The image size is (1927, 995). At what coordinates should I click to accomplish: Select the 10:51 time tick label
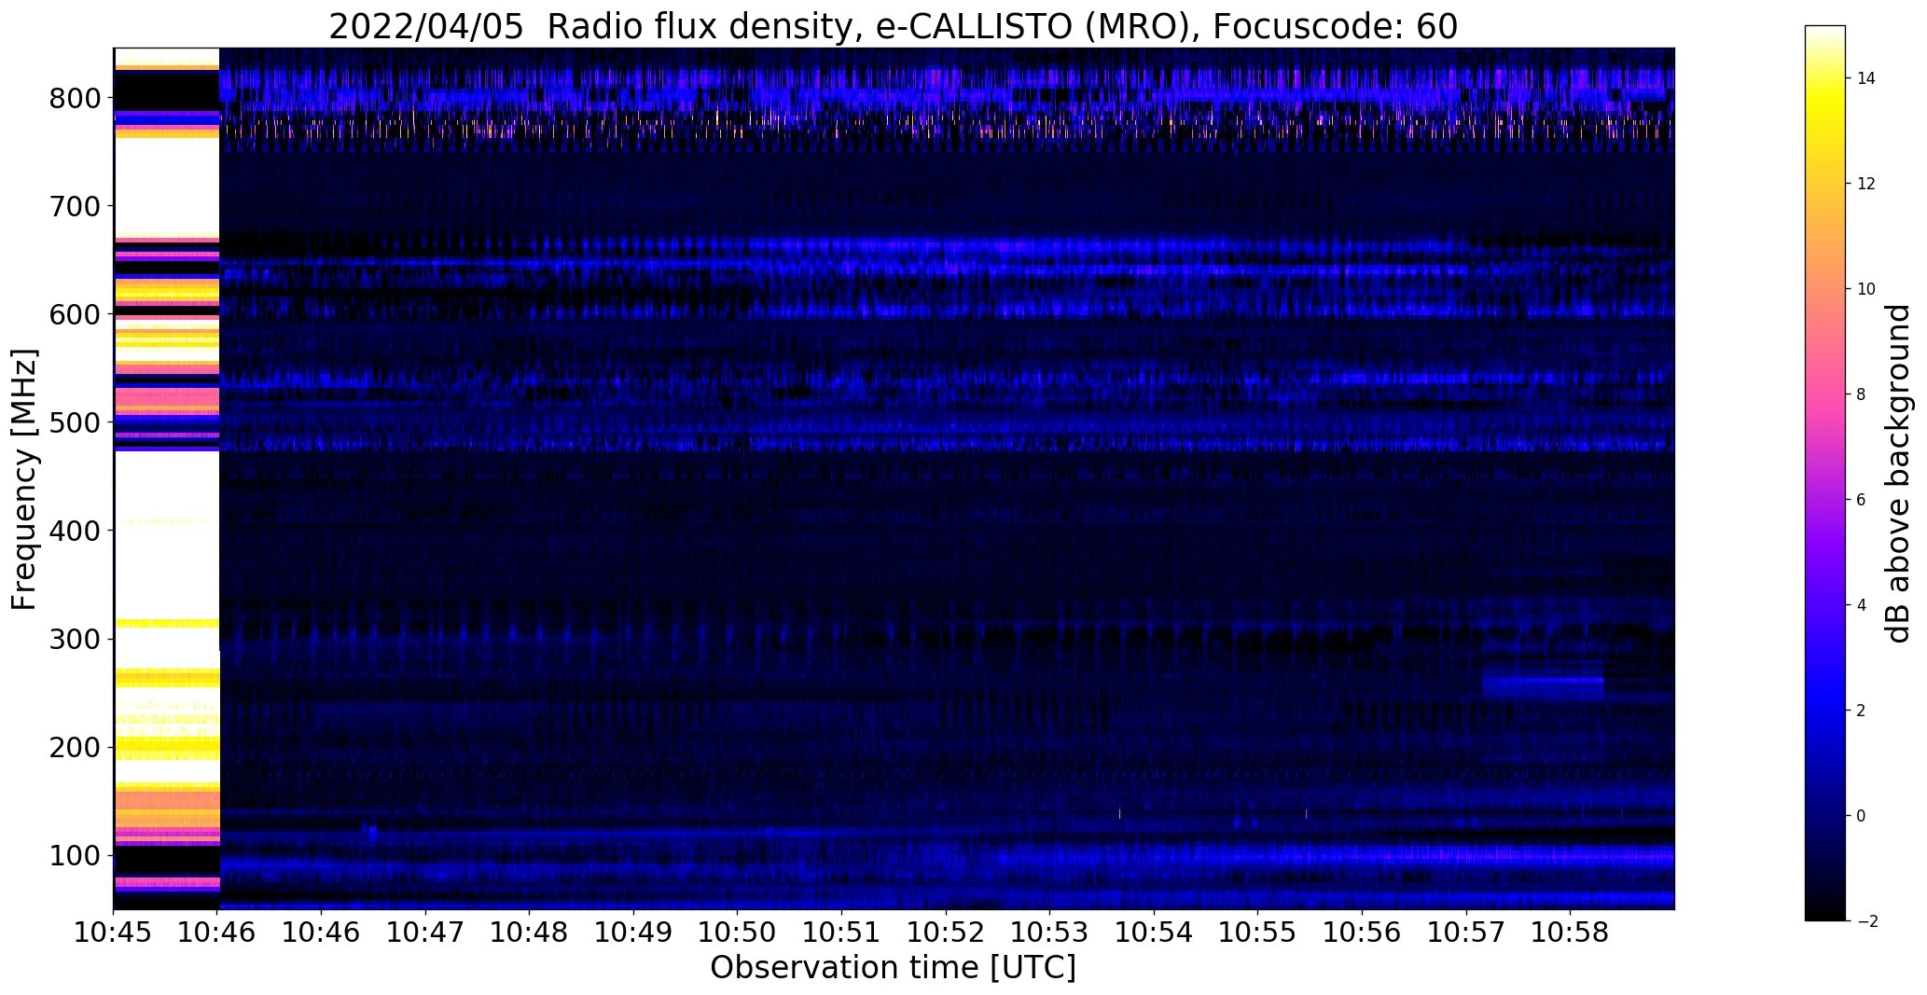pyautogui.click(x=841, y=933)
